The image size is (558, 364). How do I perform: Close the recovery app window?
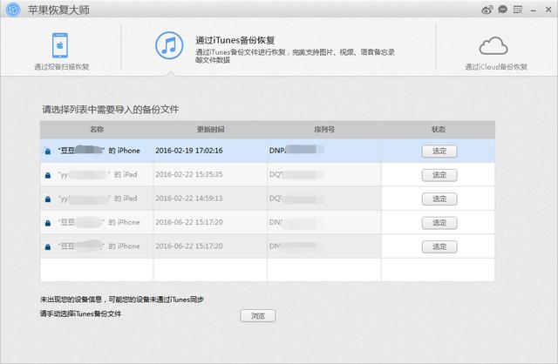[548, 10]
